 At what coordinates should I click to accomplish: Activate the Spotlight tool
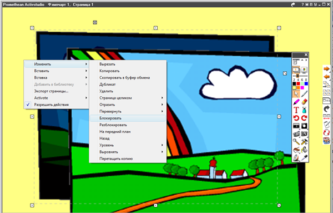click(304, 126)
